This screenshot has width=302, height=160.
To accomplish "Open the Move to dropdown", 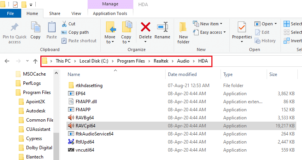I will (x=110, y=40).
